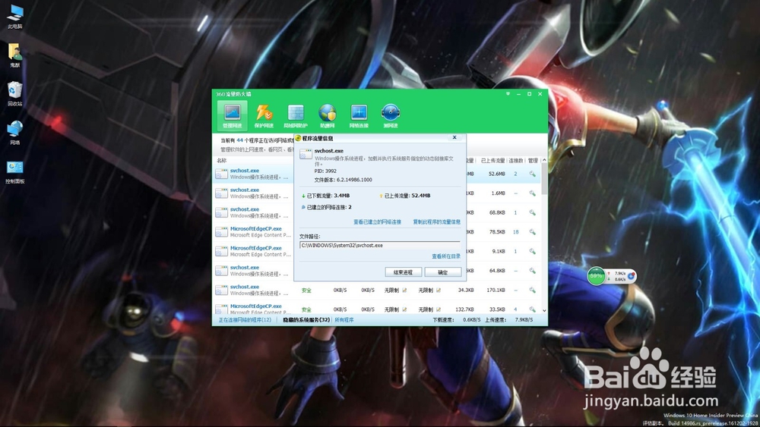Select svchost.exe row with 170.1KB uploaded
The height and width of the screenshot is (427, 760).
377,290
